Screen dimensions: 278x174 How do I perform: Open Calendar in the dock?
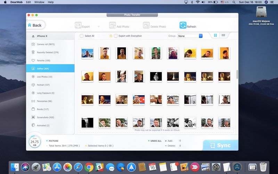pyautogui.click(x=152, y=167)
